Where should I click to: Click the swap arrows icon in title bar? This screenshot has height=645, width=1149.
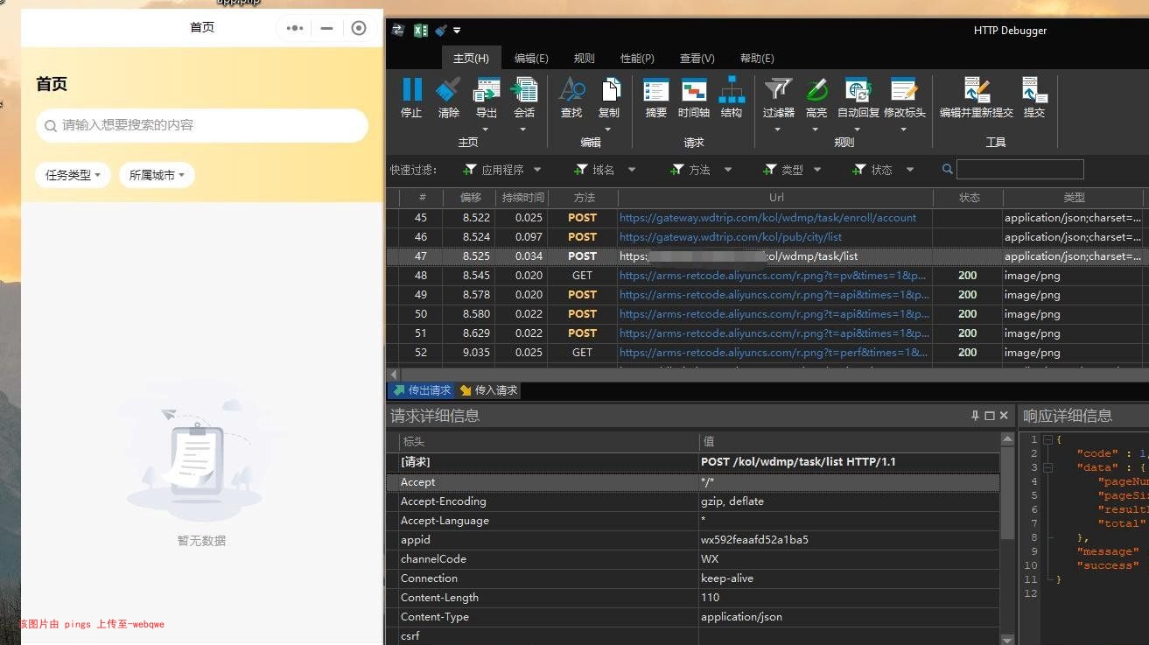pos(398,31)
